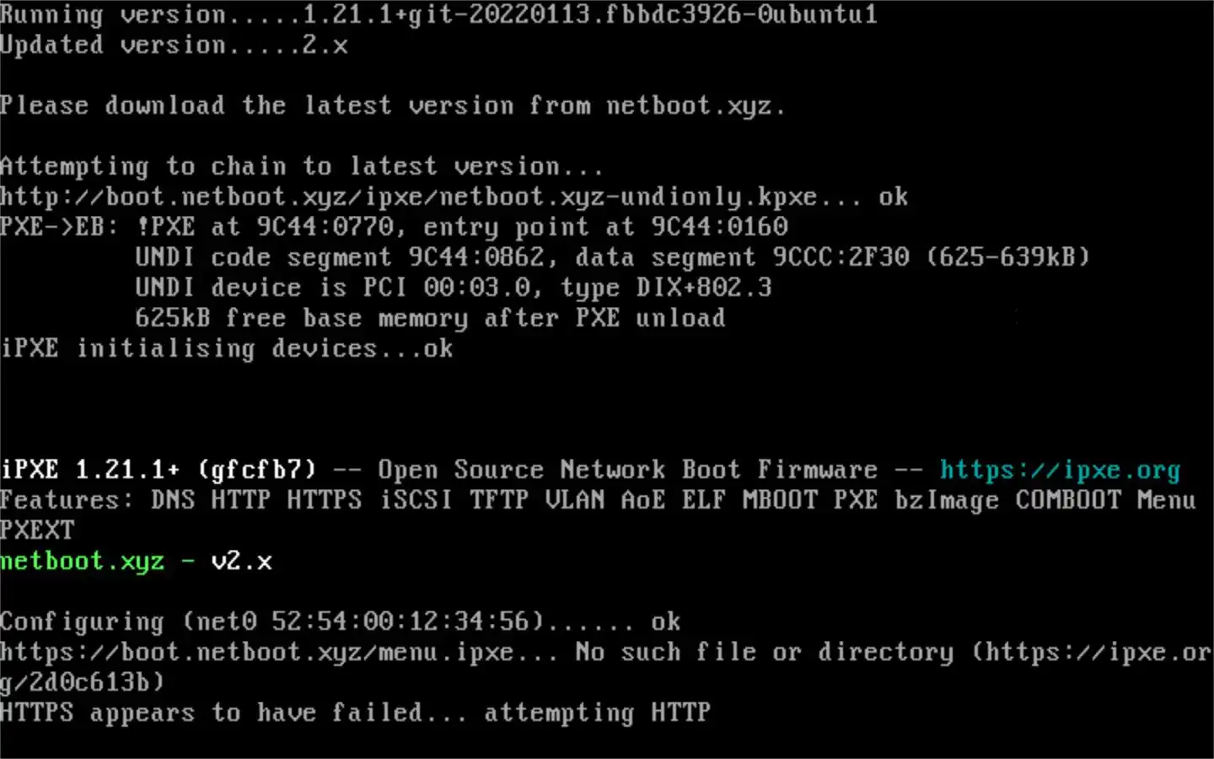
Task: Click the "PXEXT" feature text
Action: (37, 530)
